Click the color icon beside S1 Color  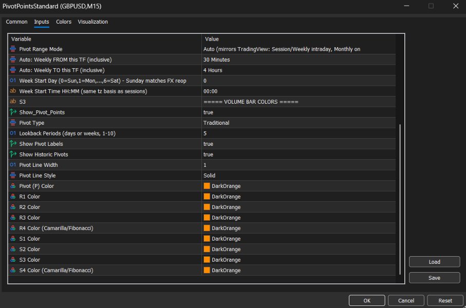pyautogui.click(x=13, y=239)
